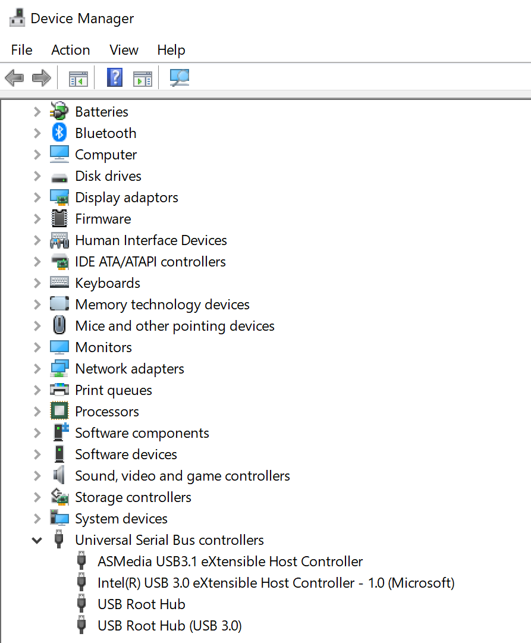Expand the Disk drives category
This screenshot has width=531, height=643.
click(37, 175)
